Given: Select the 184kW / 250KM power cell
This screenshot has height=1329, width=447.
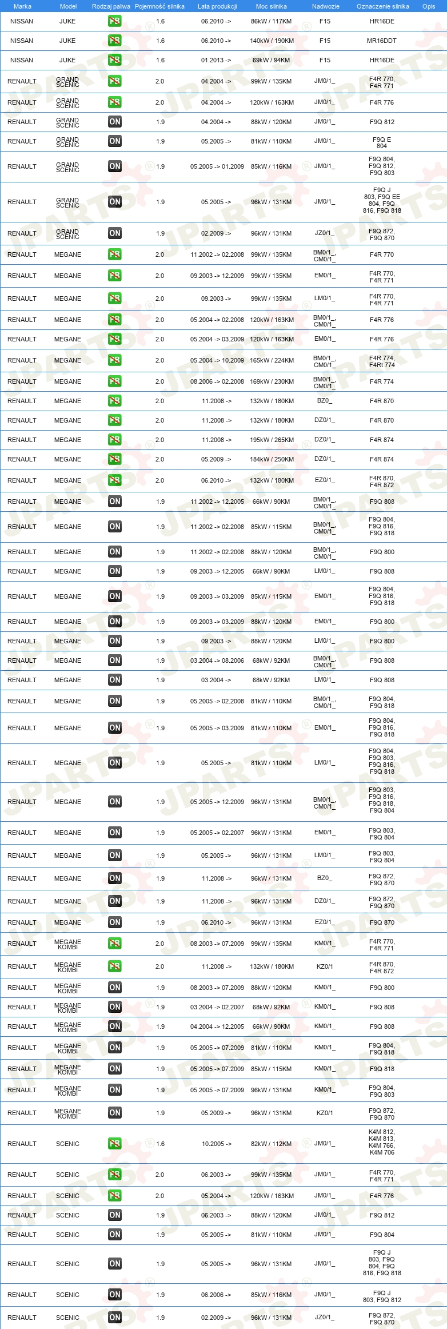Looking at the screenshot, I should (272, 459).
